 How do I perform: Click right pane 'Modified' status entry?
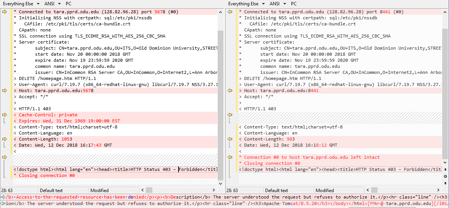click(325, 190)
